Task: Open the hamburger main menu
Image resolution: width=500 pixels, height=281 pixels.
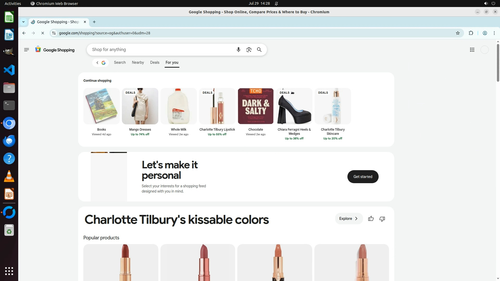Action: (x=26, y=50)
